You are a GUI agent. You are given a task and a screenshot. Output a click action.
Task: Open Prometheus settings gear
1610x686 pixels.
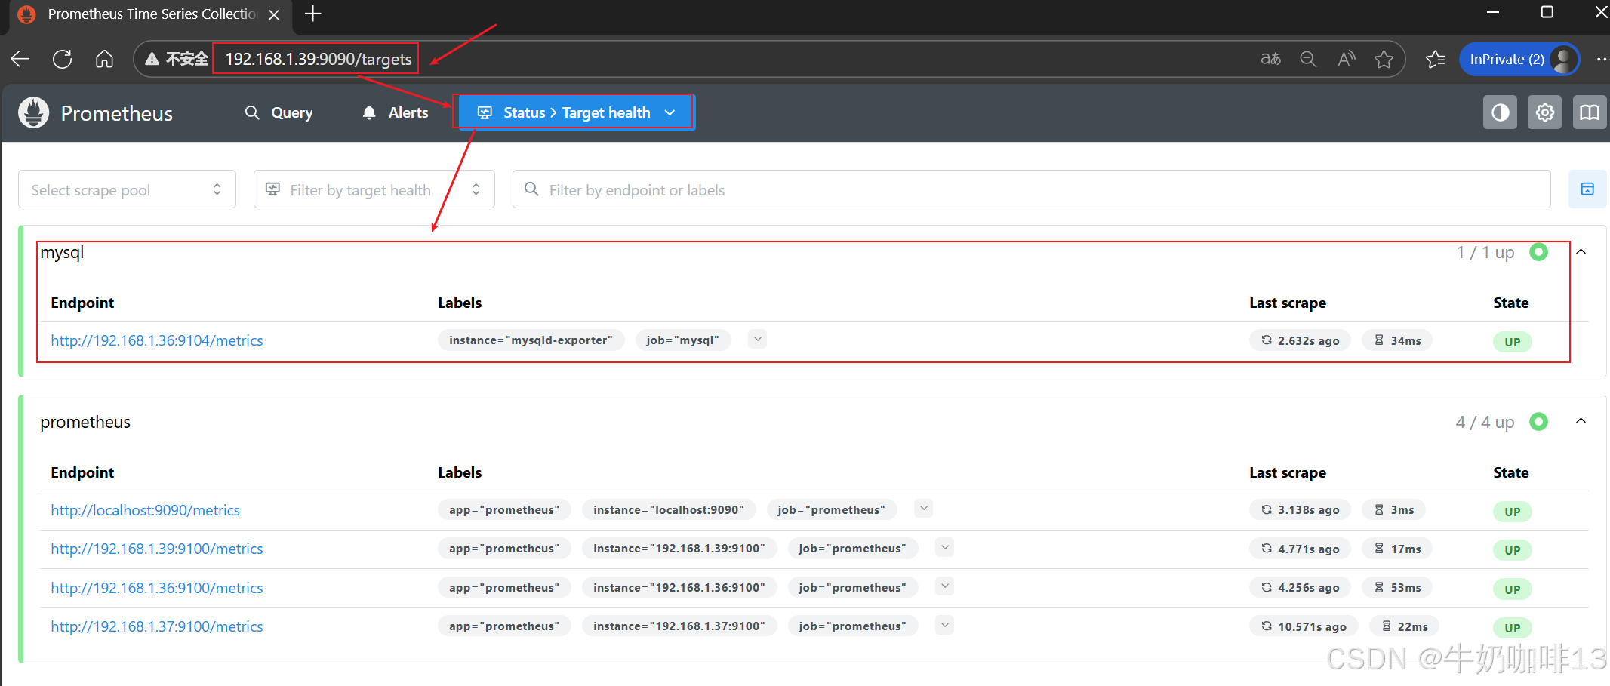[x=1545, y=112]
